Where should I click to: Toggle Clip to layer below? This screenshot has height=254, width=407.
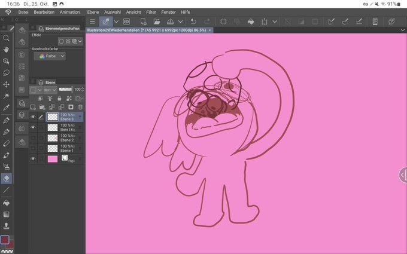coord(40,98)
